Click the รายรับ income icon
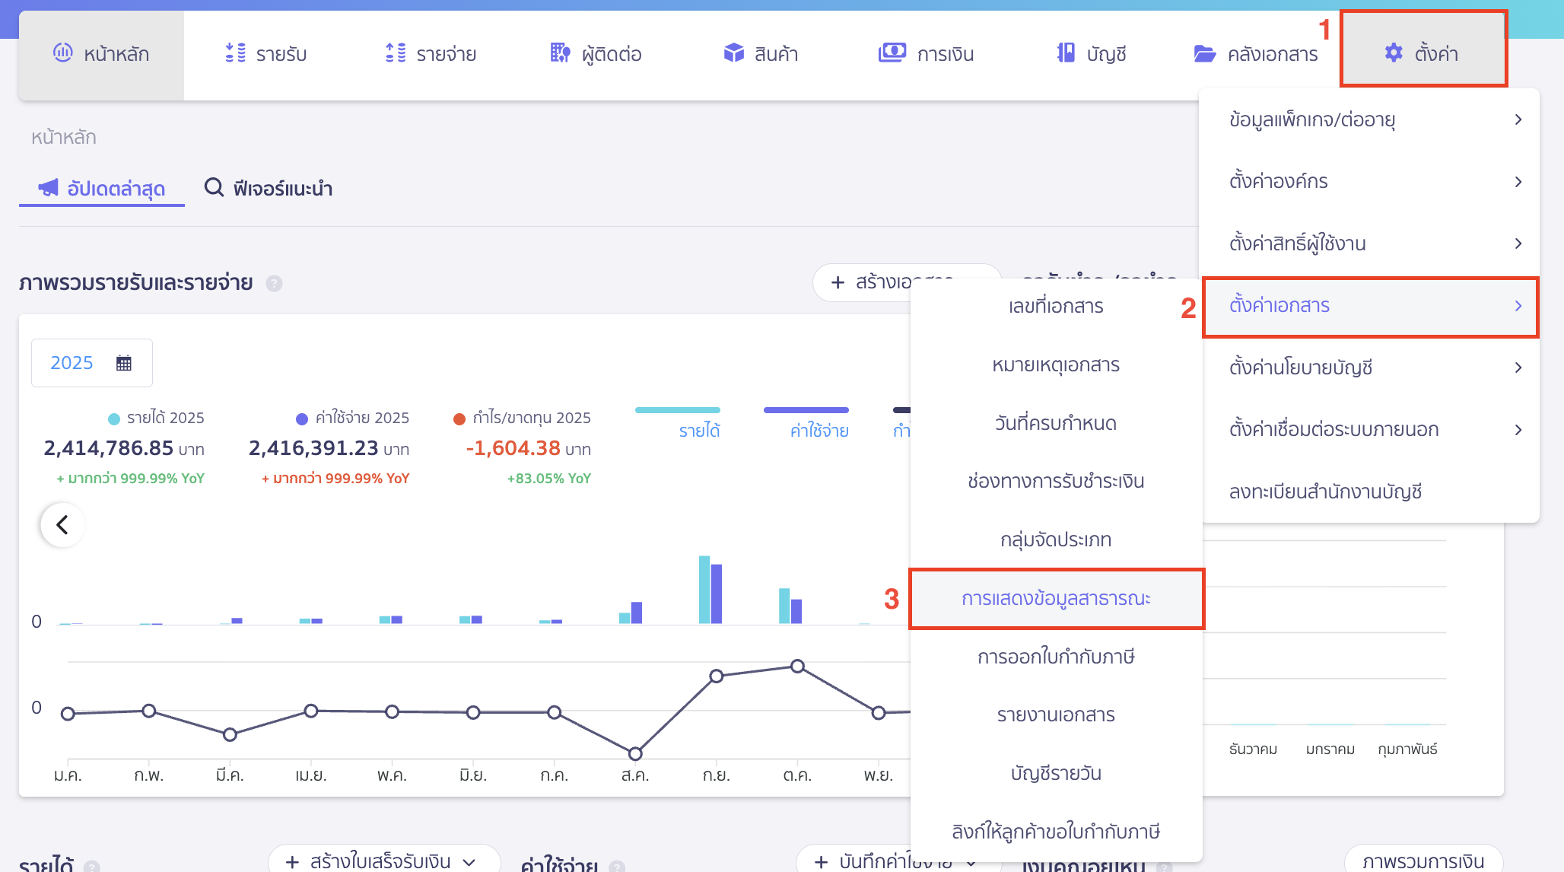Image resolution: width=1564 pixels, height=872 pixels. 235,53
